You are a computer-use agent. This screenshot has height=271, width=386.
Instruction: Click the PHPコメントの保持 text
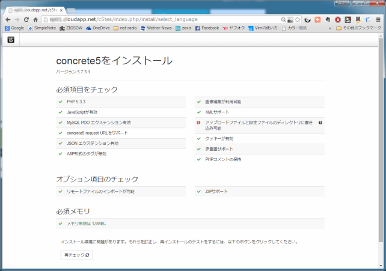tap(223, 159)
